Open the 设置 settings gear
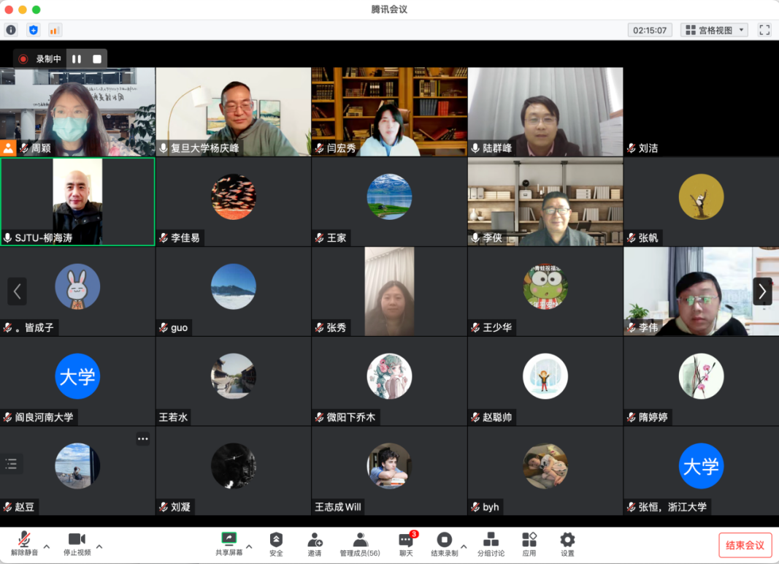The image size is (779, 564). [x=567, y=544]
